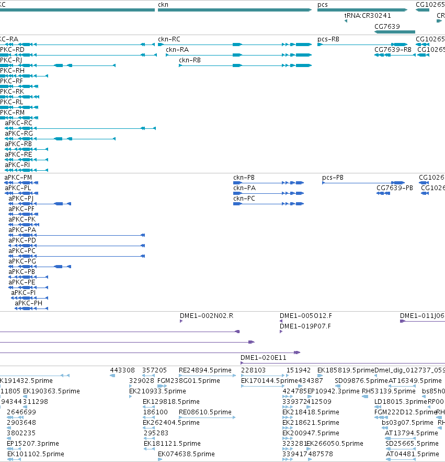This screenshot has width=445, height=462.
Task: Click the EK218418.5prime EST label
Action: pyautogui.click(x=311, y=412)
